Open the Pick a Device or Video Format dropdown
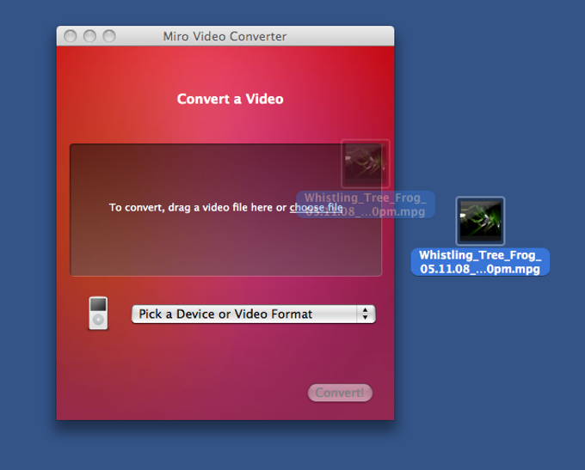 tap(253, 314)
